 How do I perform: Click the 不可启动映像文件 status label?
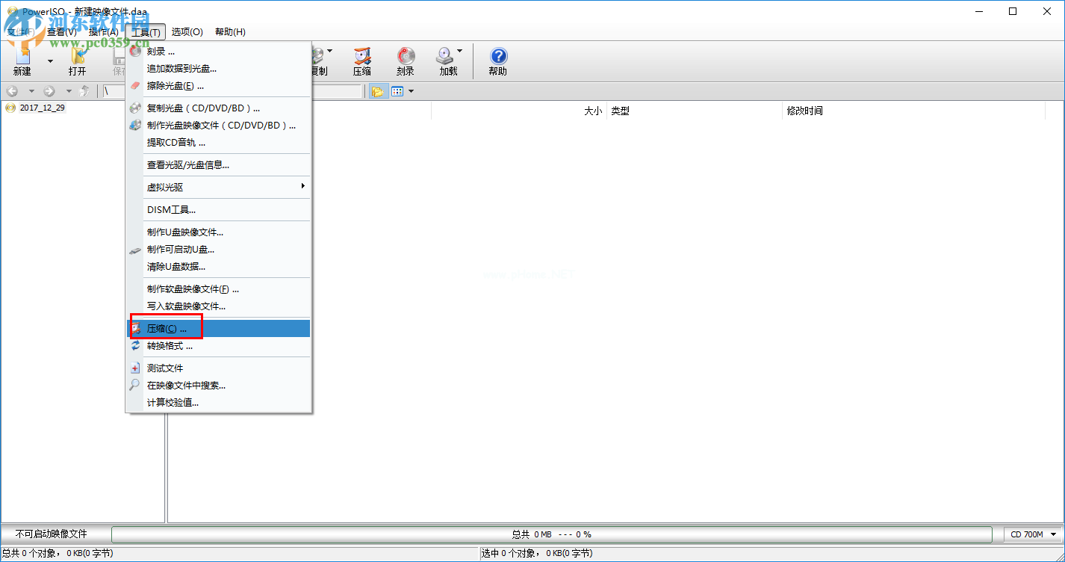pos(52,534)
